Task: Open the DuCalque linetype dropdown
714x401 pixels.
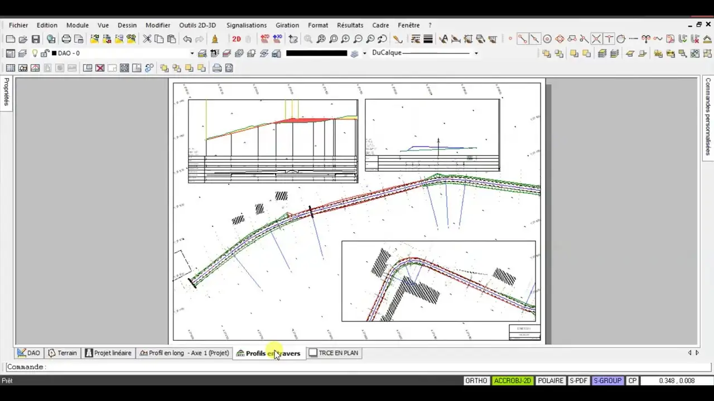Action: point(476,53)
